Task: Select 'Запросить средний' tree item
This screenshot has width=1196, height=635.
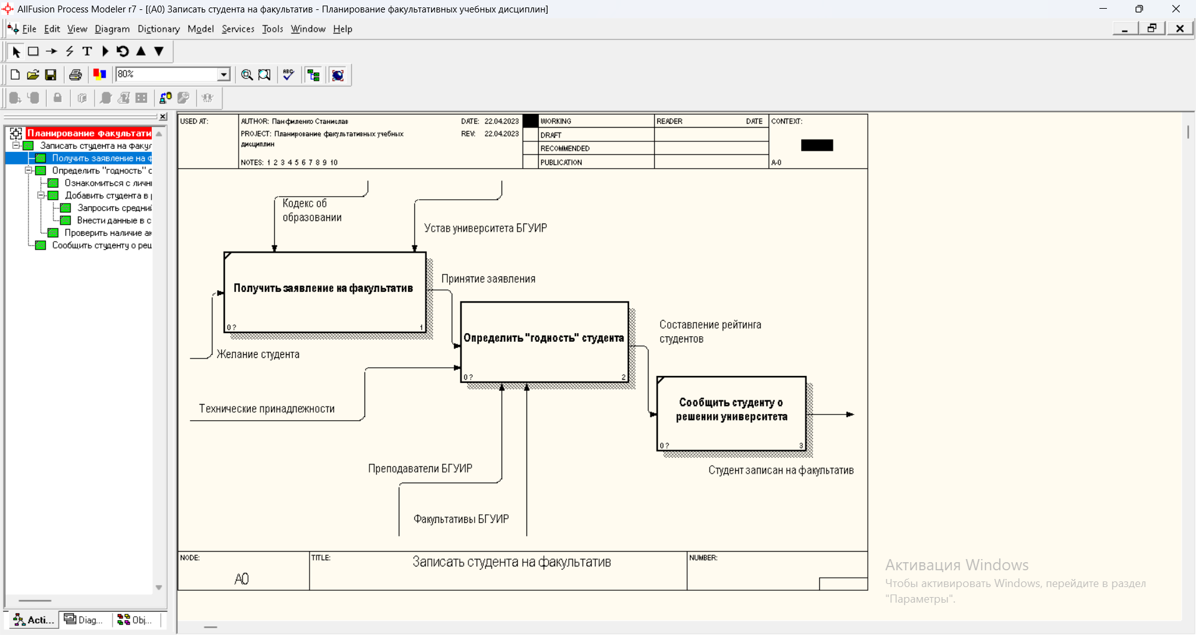Action: (x=114, y=208)
